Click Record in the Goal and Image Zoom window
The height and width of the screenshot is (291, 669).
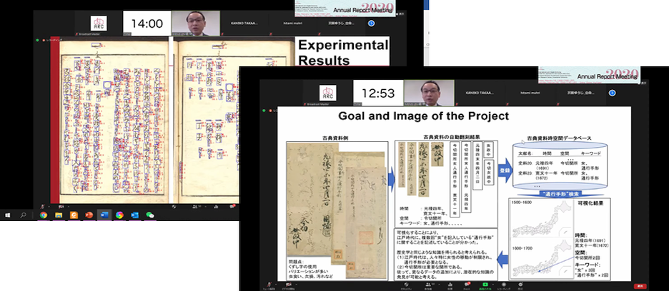[x=504, y=285]
